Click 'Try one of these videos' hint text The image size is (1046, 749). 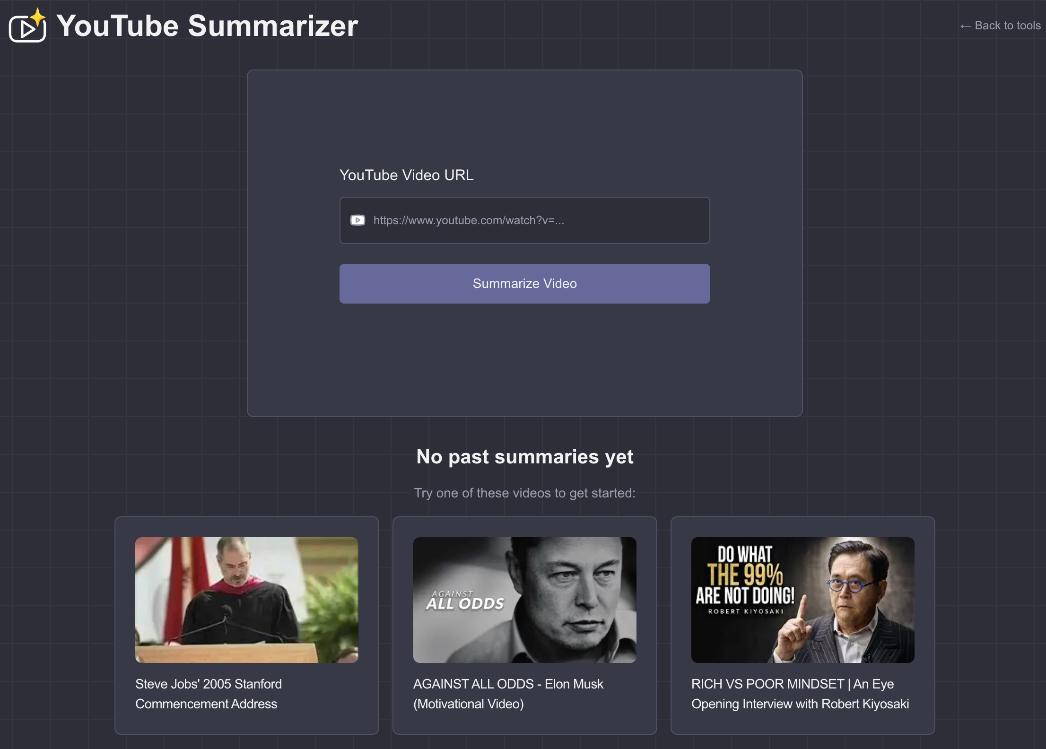[x=524, y=493]
